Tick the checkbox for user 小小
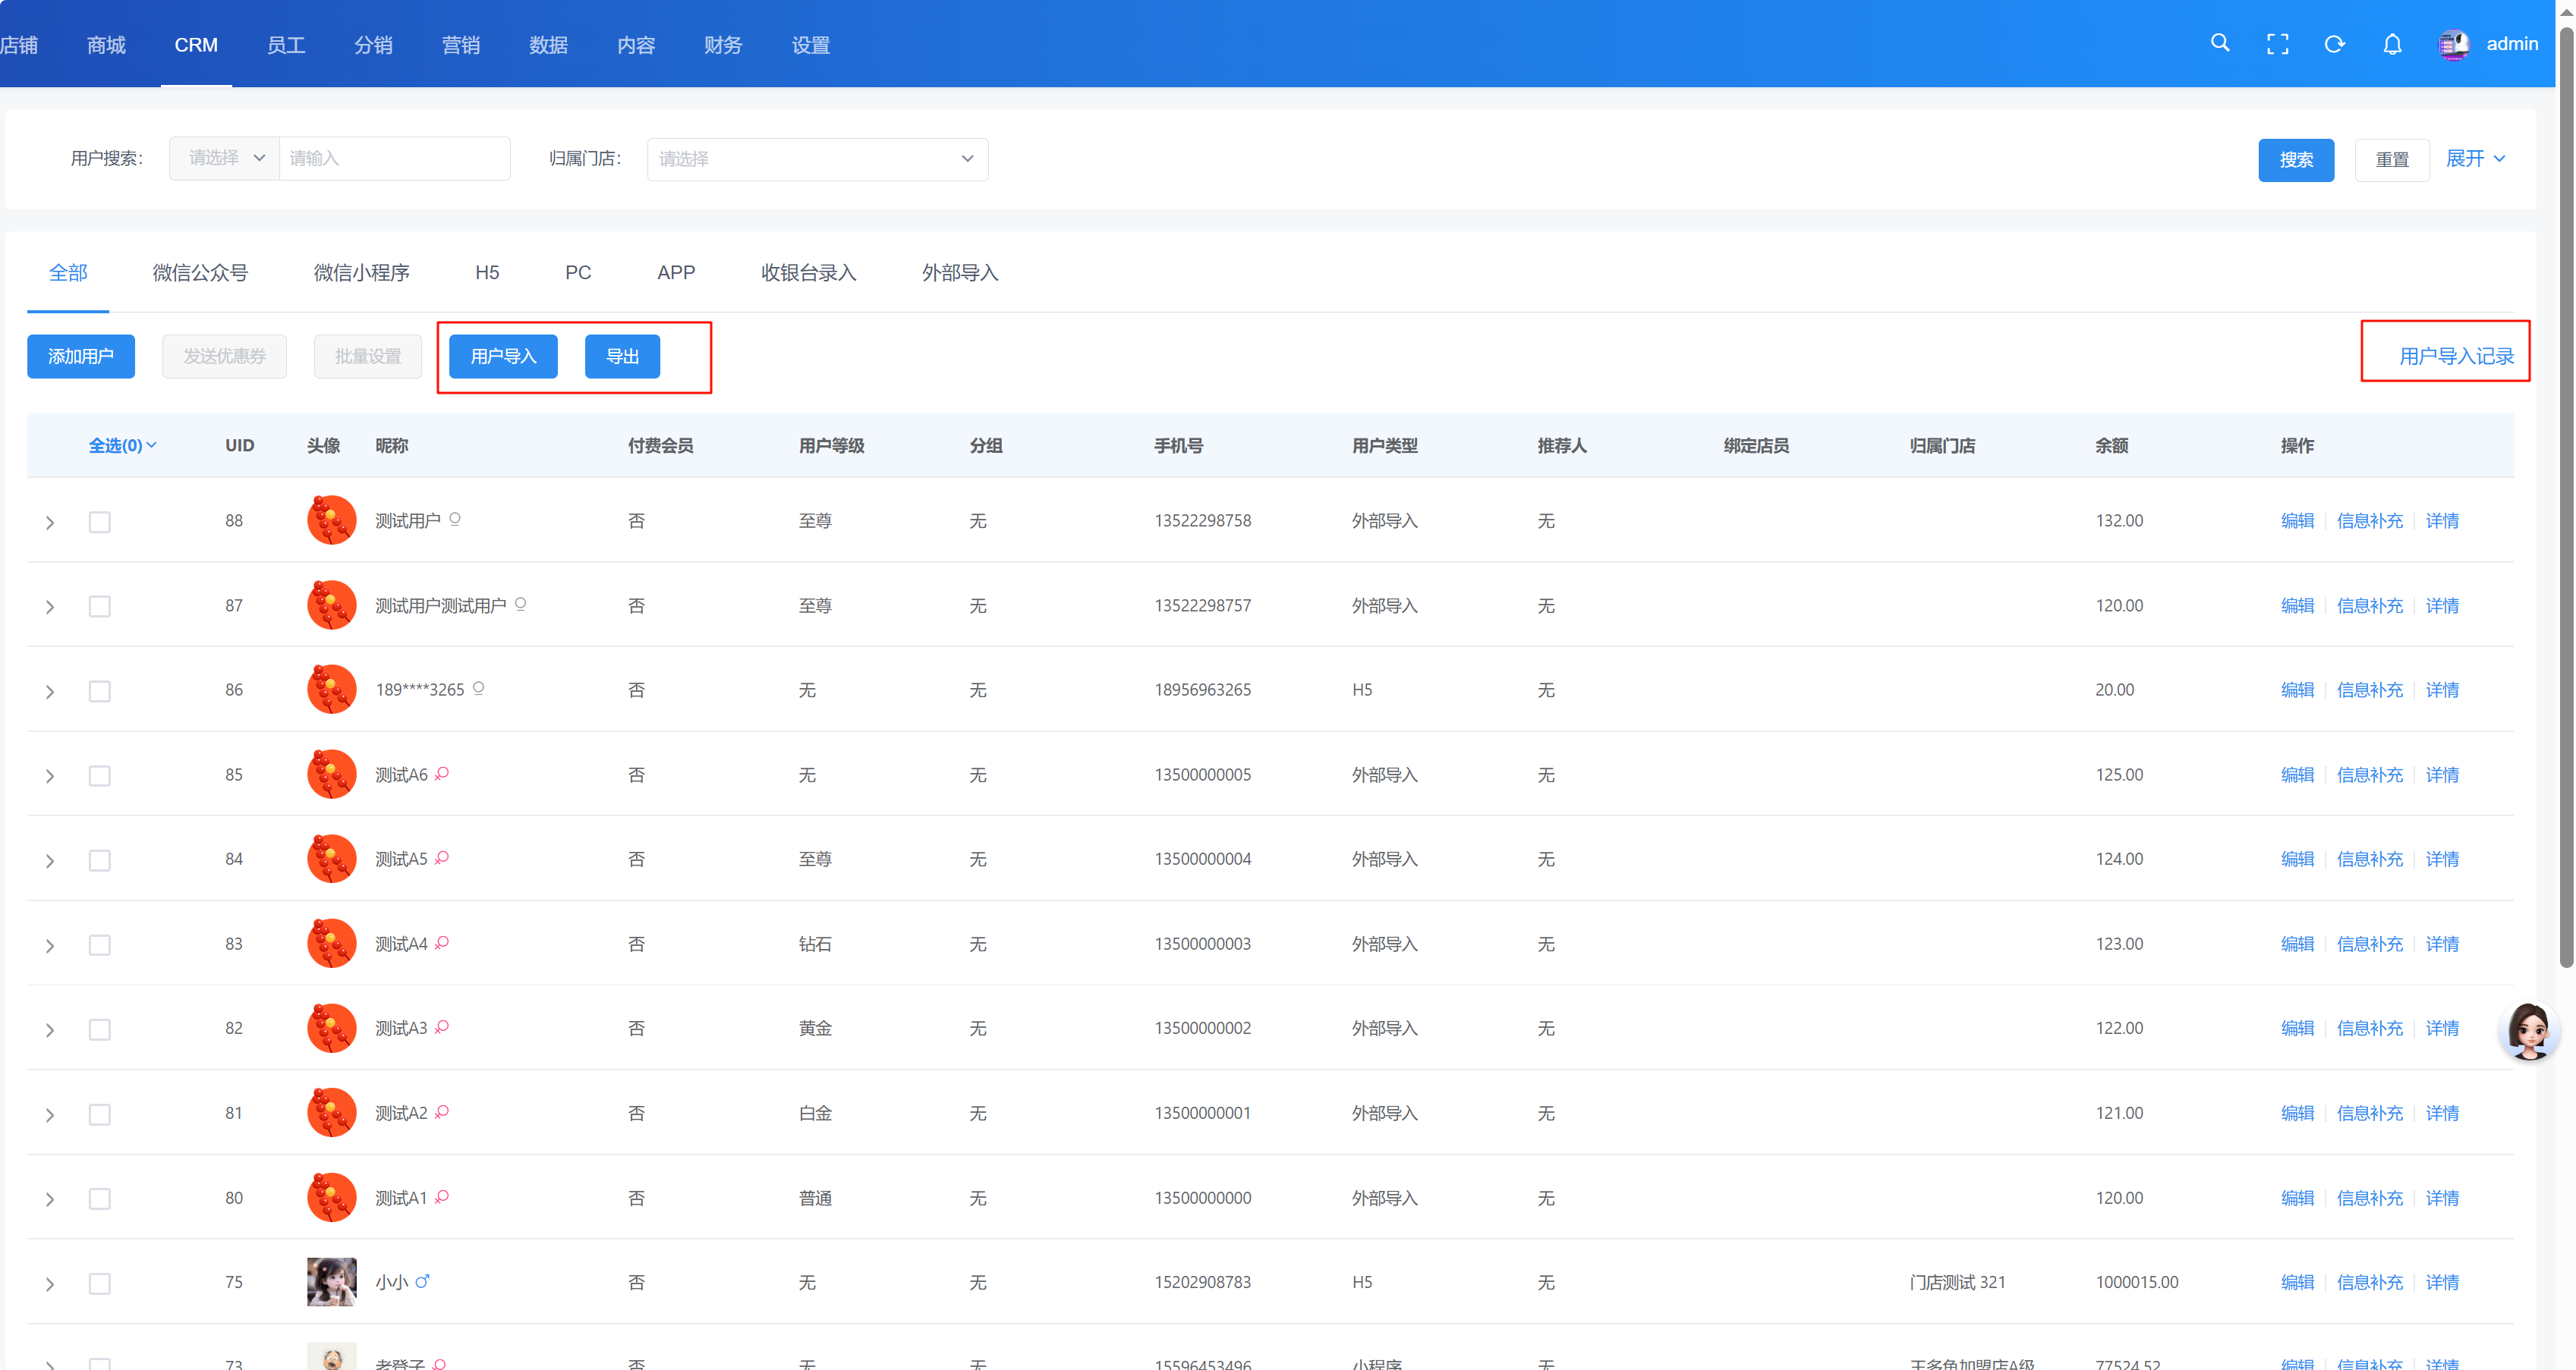This screenshot has width=2576, height=1370. point(99,1283)
